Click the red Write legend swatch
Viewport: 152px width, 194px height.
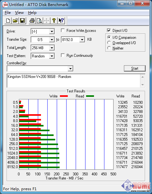click(x=64, y=96)
